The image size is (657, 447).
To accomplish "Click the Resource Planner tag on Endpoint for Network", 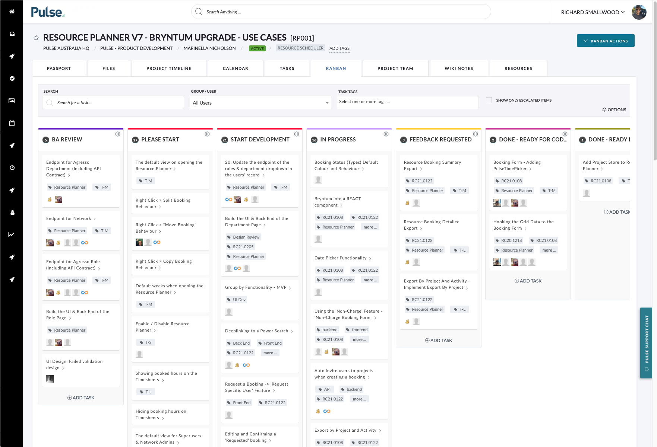I will (x=67, y=231).
